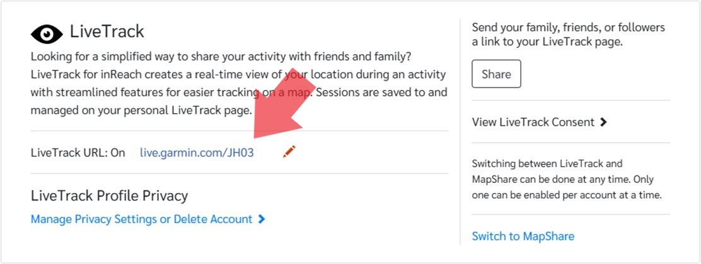Click the "On" status of LiveTrack URL

click(119, 152)
